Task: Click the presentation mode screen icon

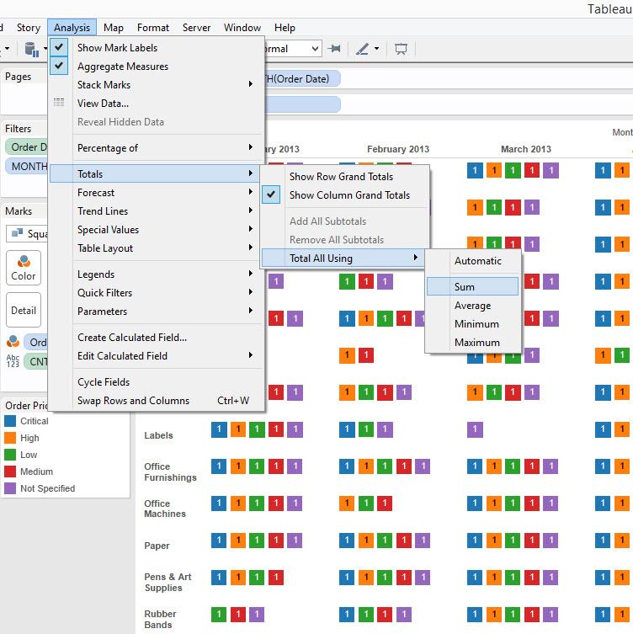Action: 401,49
